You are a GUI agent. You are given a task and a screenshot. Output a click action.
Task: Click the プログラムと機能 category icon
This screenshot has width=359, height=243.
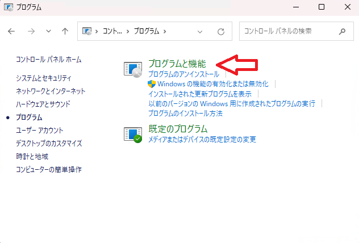133,69
